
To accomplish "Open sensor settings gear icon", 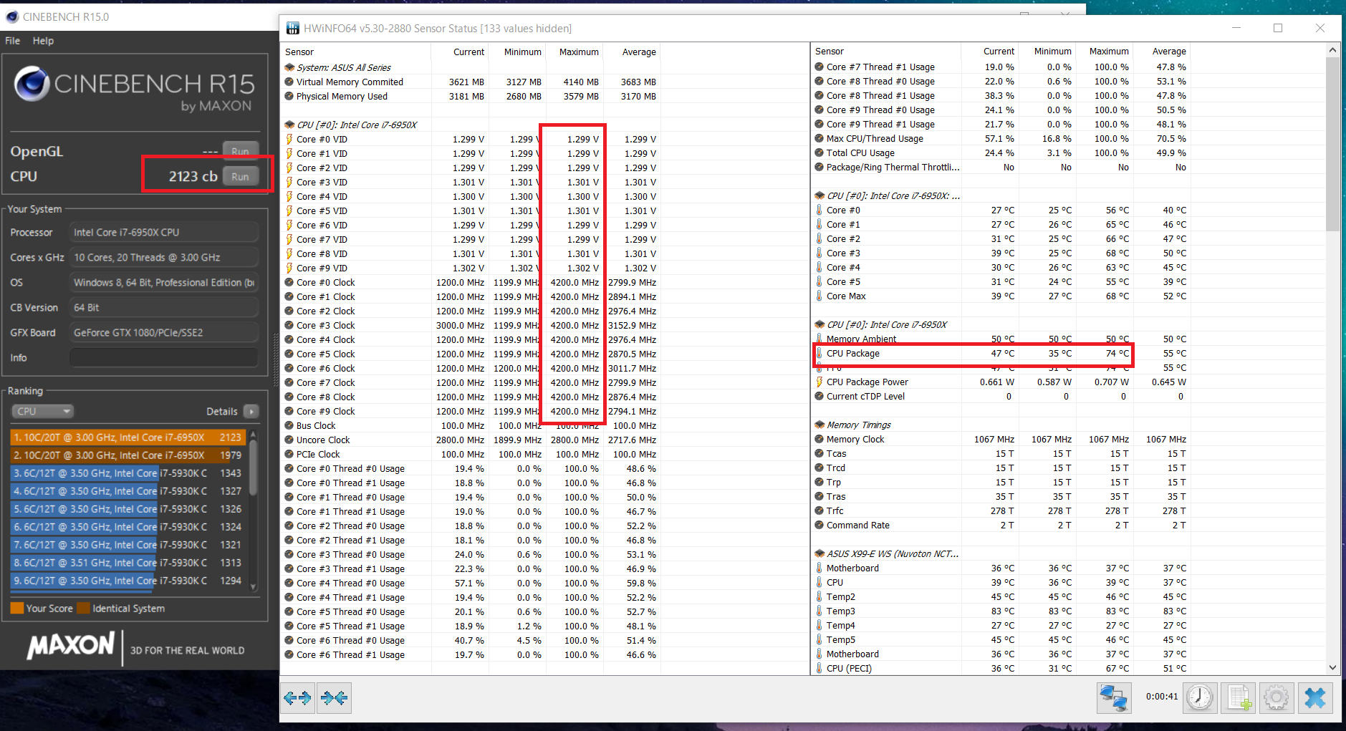I will pyautogui.click(x=1277, y=697).
